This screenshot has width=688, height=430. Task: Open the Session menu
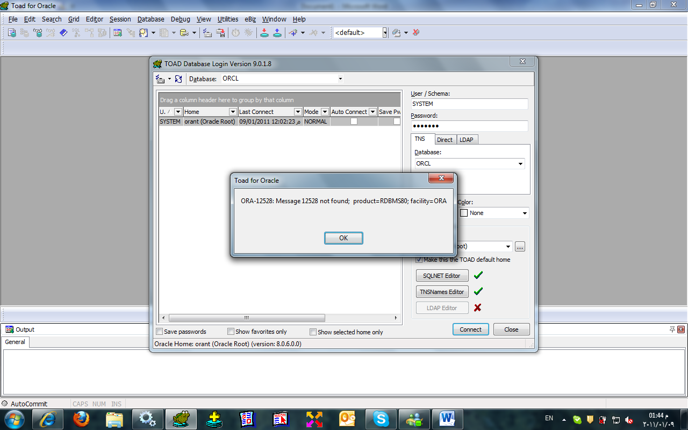(x=120, y=19)
